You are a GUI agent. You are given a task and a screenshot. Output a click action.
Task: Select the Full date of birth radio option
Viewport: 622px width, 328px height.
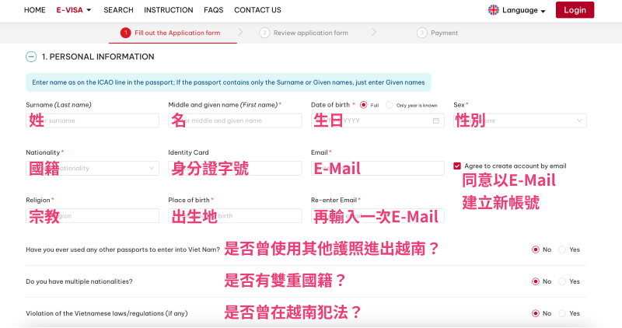(x=363, y=105)
